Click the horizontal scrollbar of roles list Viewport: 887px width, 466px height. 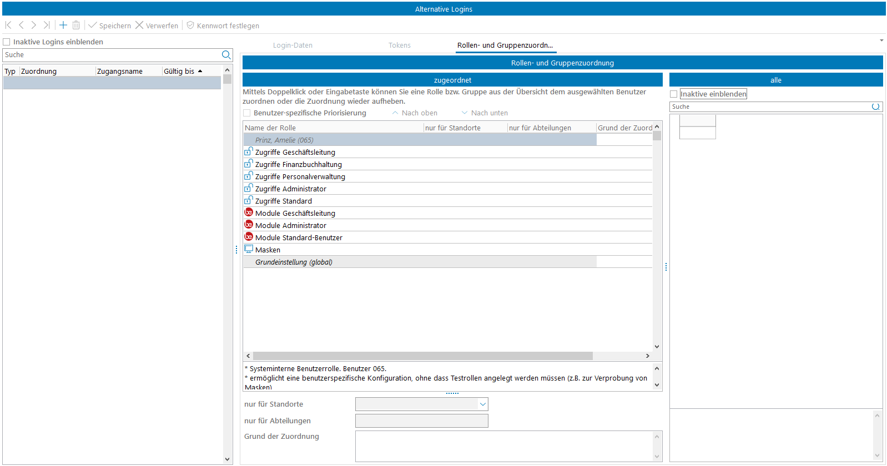[x=422, y=356]
